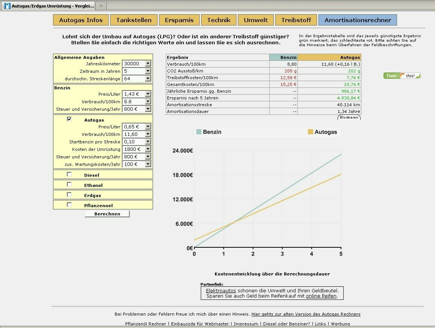Open the Benzin Verbrauch/100km dropdown
Image resolution: width=435 pixels, height=328 pixels.
coord(148,101)
